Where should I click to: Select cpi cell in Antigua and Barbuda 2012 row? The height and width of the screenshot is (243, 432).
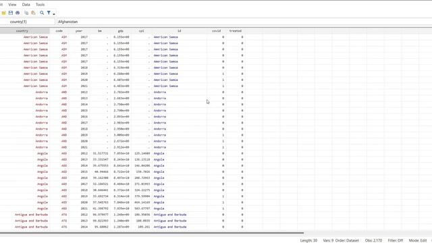point(142,215)
